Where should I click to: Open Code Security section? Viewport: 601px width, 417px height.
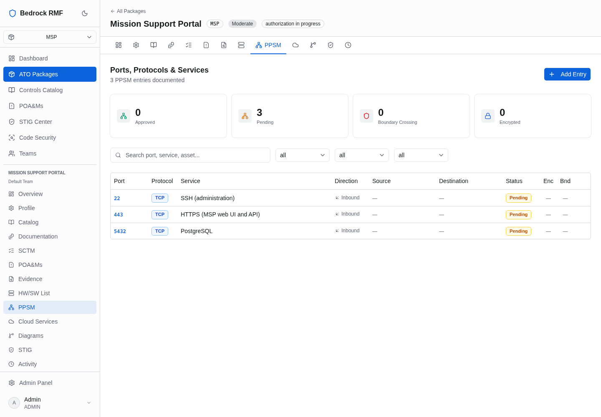point(50,138)
